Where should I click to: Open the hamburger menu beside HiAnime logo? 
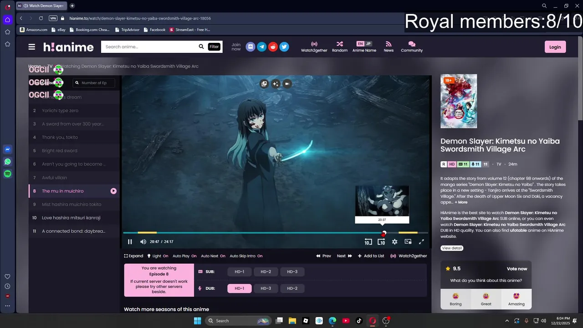(x=31, y=47)
